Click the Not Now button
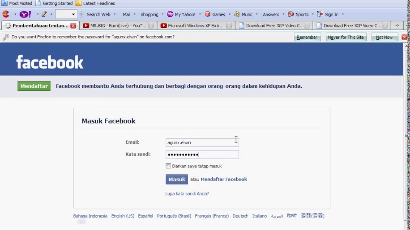Viewport: 410px width, 230px height. pyautogui.click(x=384, y=37)
